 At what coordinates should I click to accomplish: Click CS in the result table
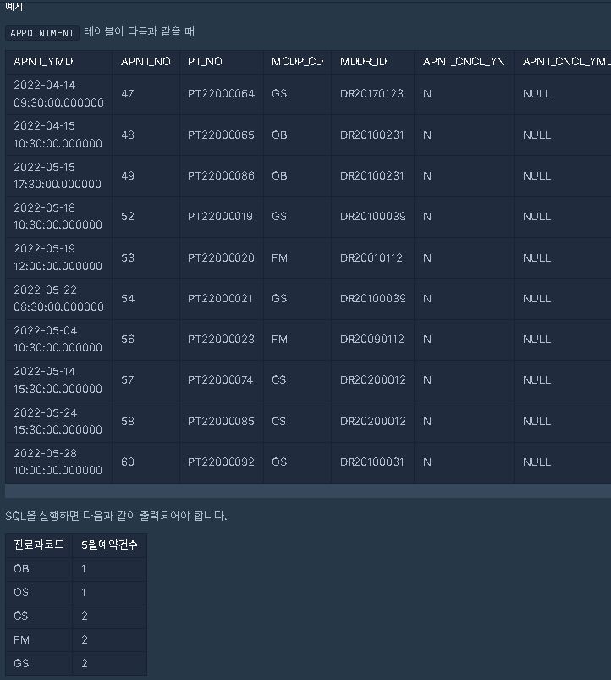[21, 616]
